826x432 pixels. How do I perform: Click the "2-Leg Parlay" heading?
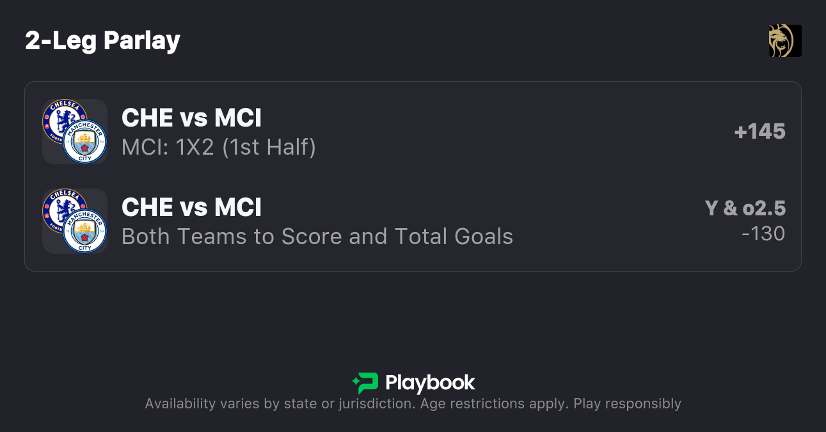pos(102,41)
